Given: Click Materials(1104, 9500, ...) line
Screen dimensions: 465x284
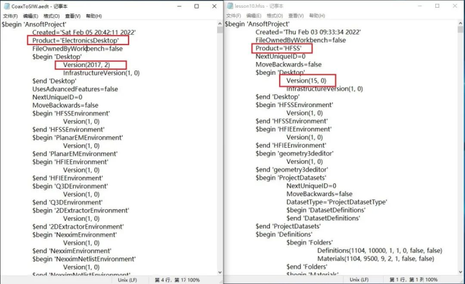Looking at the screenshot, I should click(376, 259).
